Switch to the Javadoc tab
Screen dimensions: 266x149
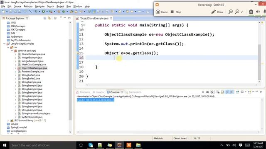coord(99,92)
